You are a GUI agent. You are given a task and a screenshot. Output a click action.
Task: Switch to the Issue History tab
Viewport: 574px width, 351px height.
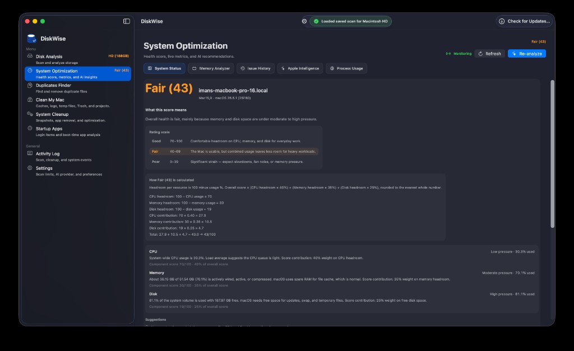pyautogui.click(x=256, y=68)
